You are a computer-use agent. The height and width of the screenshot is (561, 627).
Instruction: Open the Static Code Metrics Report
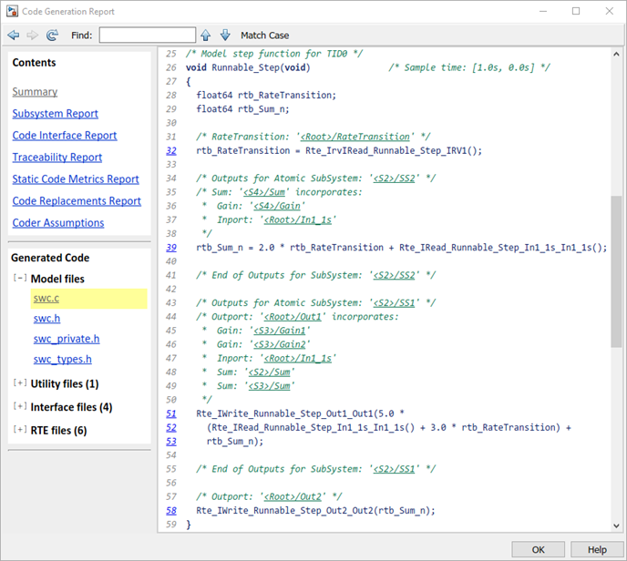click(x=76, y=179)
